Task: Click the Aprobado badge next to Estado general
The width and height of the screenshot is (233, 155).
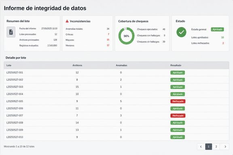Action: pos(217,29)
